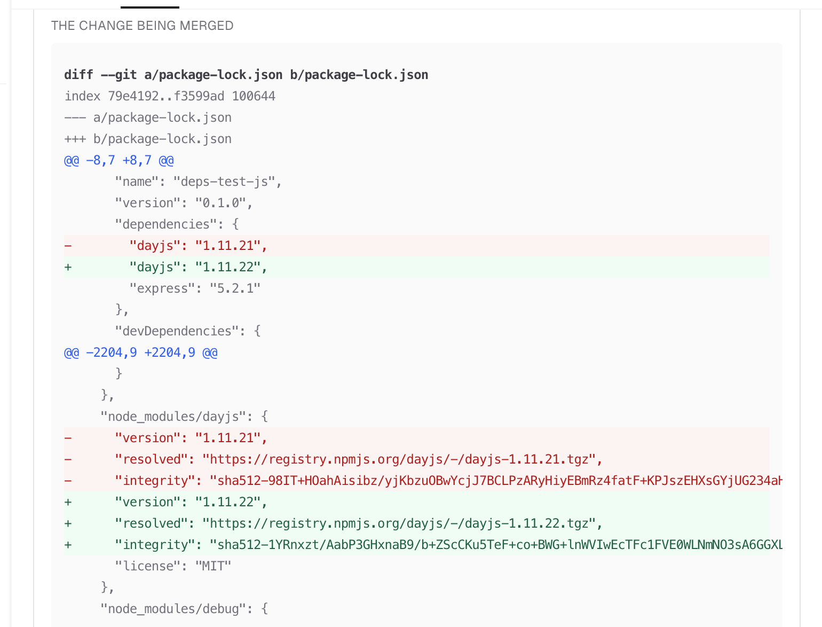Click the "express": "5.2.1" line

pyautogui.click(x=195, y=288)
